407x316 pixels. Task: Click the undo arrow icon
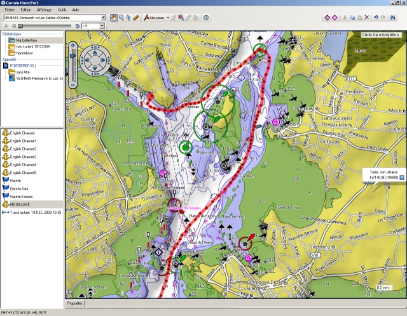pyautogui.click(x=376, y=17)
